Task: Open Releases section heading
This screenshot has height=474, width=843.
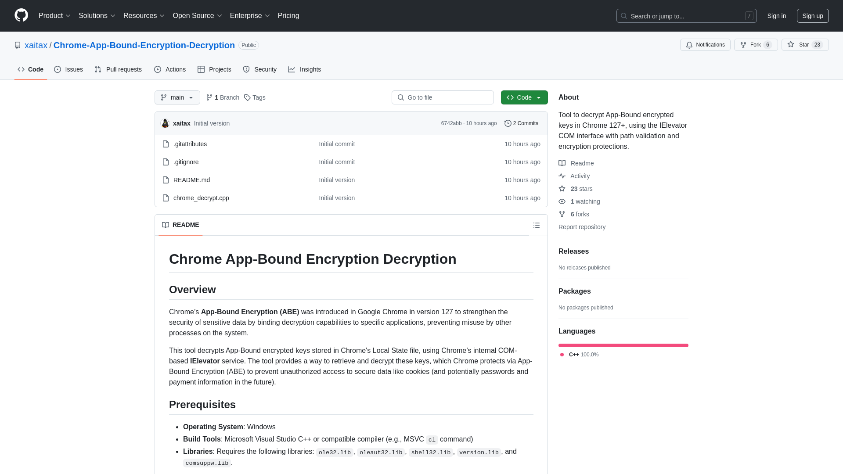Action: pos(573,251)
